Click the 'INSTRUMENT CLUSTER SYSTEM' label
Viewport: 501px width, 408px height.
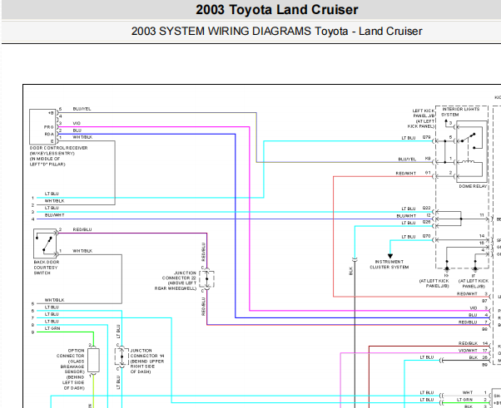[389, 264]
